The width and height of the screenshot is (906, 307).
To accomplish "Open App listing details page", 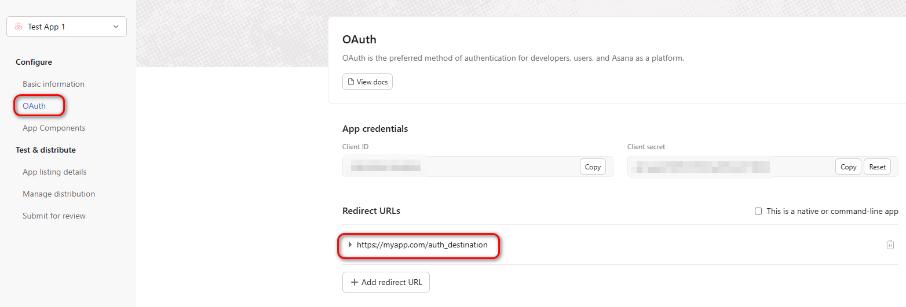I will point(54,172).
